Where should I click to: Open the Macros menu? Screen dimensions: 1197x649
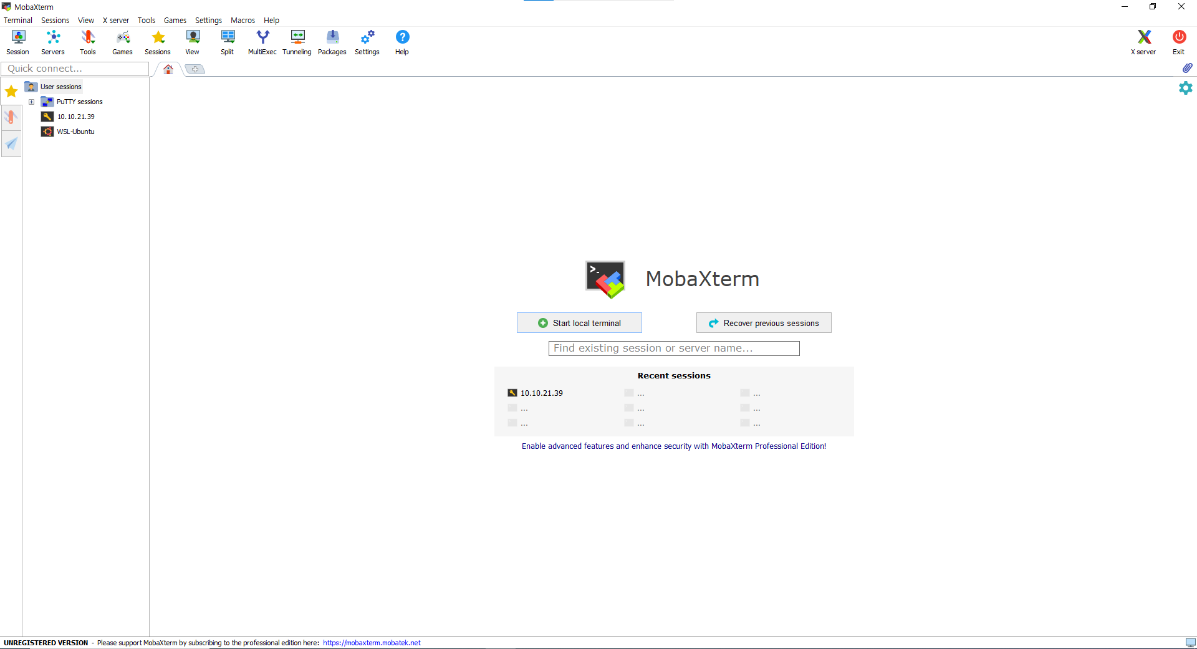pos(243,21)
